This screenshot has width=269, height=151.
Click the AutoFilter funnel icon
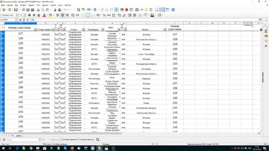116,10
